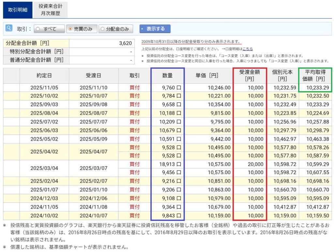Select the 個別元本［円］ column header
The height and width of the screenshot is (252, 334).
(x=282, y=76)
